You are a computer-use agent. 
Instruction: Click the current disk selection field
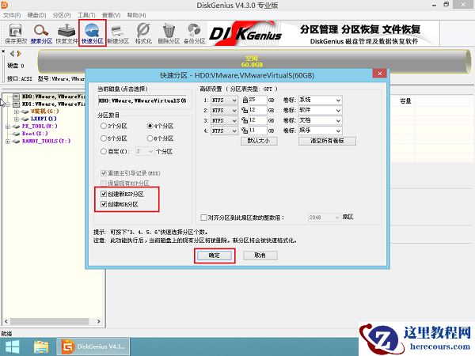point(142,100)
